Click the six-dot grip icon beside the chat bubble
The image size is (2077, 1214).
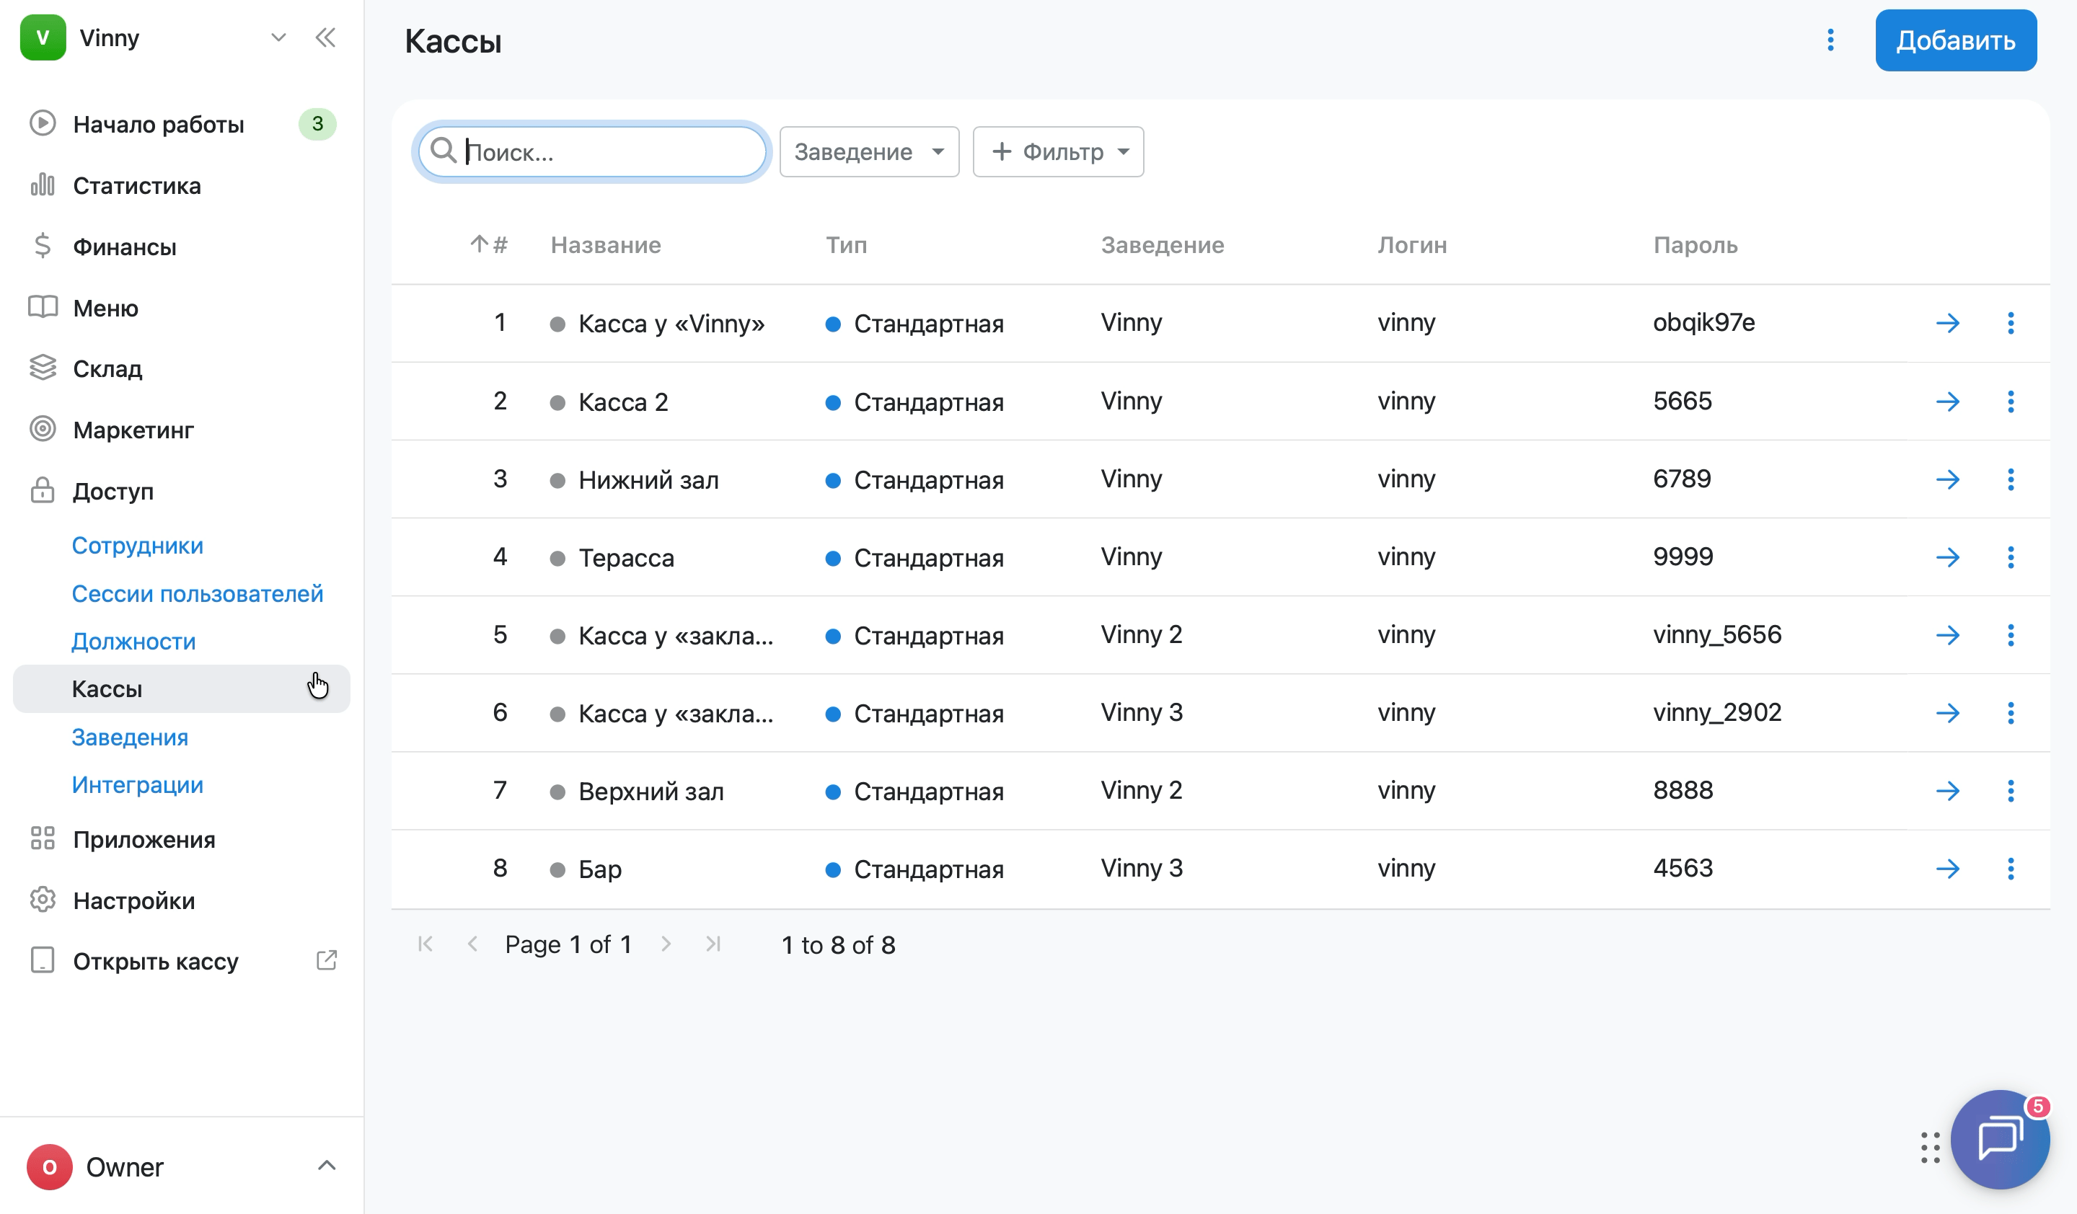click(1931, 1147)
